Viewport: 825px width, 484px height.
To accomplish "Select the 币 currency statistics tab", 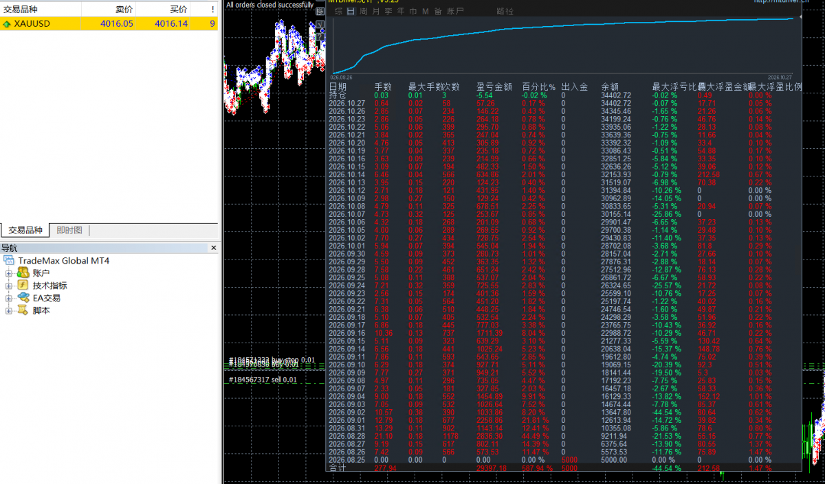I will tap(412, 12).
